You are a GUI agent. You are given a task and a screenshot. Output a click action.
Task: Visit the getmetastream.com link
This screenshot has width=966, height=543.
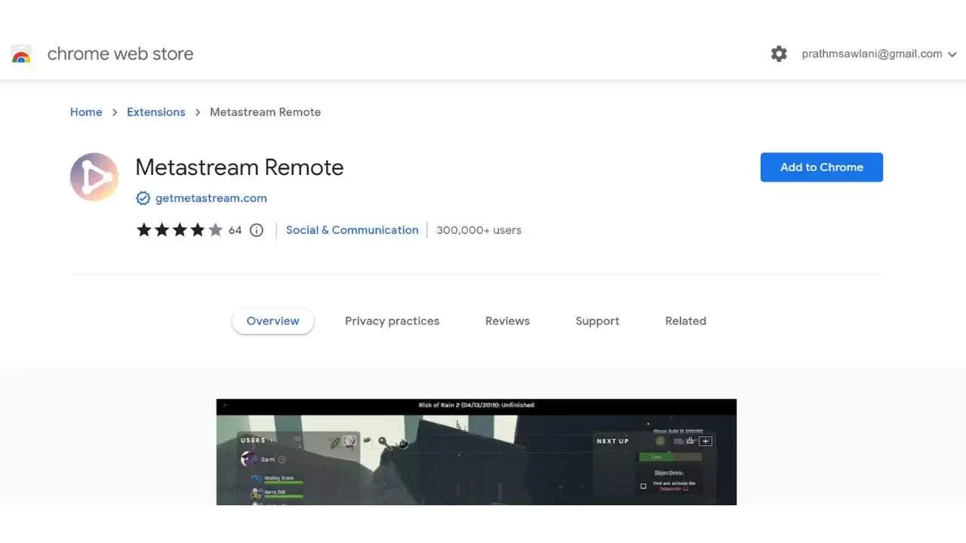[211, 198]
